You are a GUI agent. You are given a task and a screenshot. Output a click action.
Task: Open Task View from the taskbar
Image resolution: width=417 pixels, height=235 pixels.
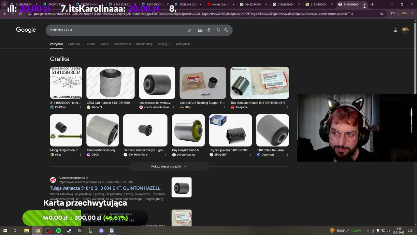[15, 230]
